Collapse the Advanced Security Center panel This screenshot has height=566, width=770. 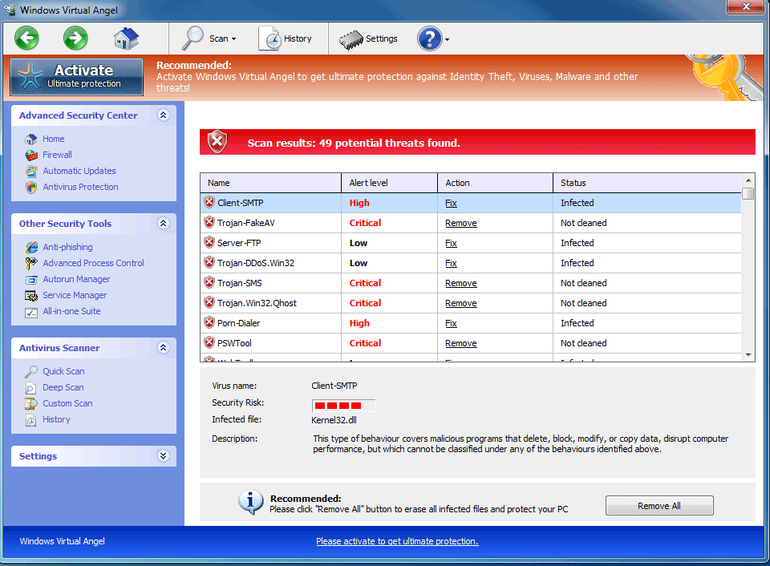click(164, 115)
